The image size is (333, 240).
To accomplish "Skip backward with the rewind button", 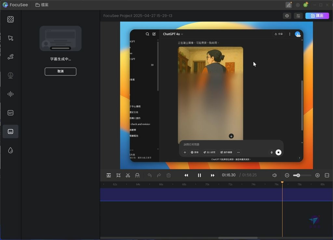I will click(x=186, y=175).
